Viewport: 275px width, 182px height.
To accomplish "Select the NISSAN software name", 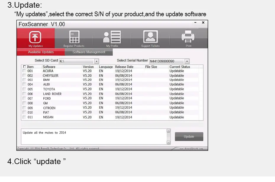I will (48, 117).
